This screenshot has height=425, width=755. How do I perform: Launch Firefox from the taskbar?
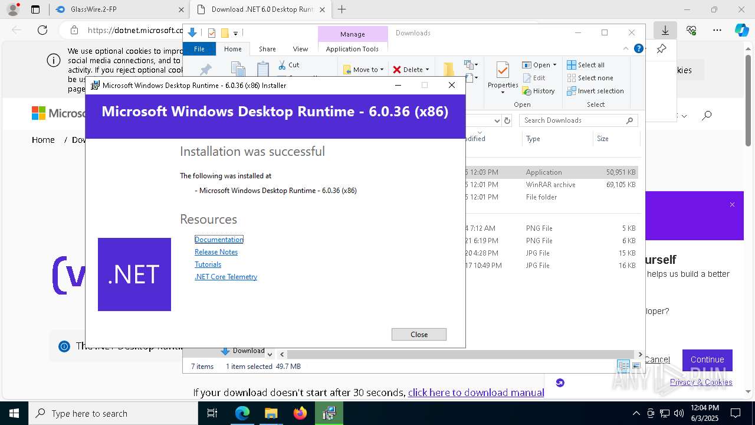click(300, 413)
